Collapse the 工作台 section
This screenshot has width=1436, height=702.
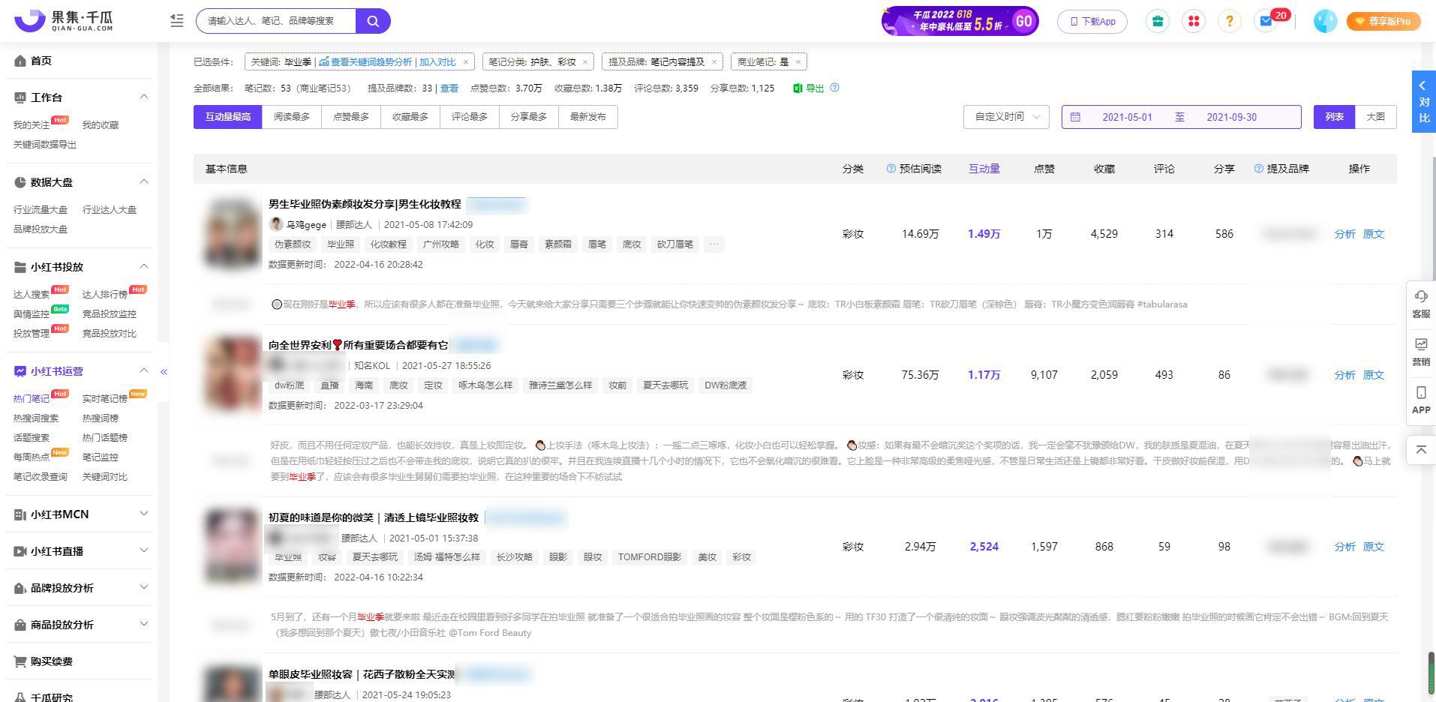tap(144, 97)
